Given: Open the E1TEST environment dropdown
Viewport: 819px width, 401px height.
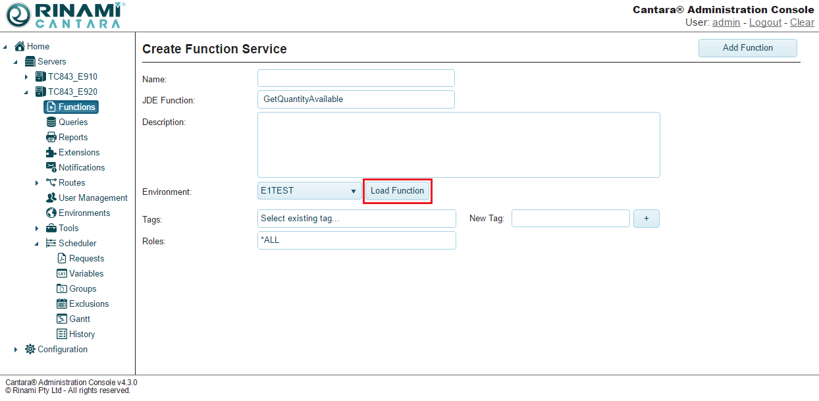Looking at the screenshot, I should (x=309, y=191).
